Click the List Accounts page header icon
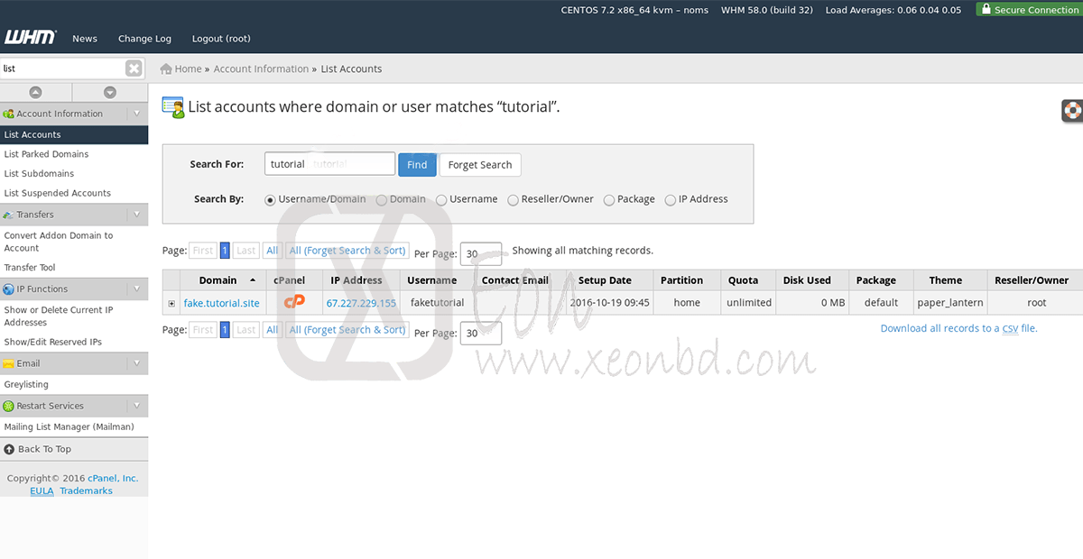Viewport: 1083px width, 559px height. click(x=172, y=106)
